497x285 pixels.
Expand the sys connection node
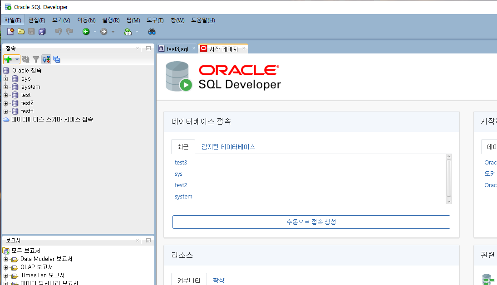pos(6,79)
